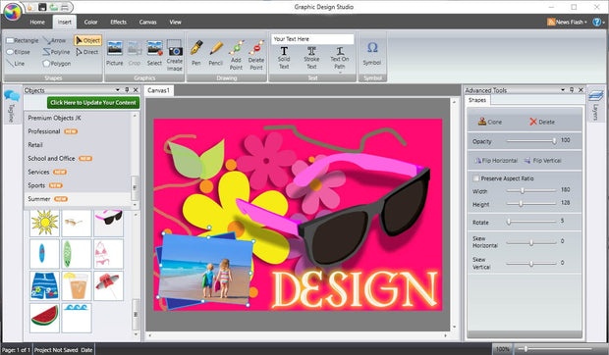The height and width of the screenshot is (355, 609).
Task: Select the Pen drawing tool
Action: tap(196, 53)
